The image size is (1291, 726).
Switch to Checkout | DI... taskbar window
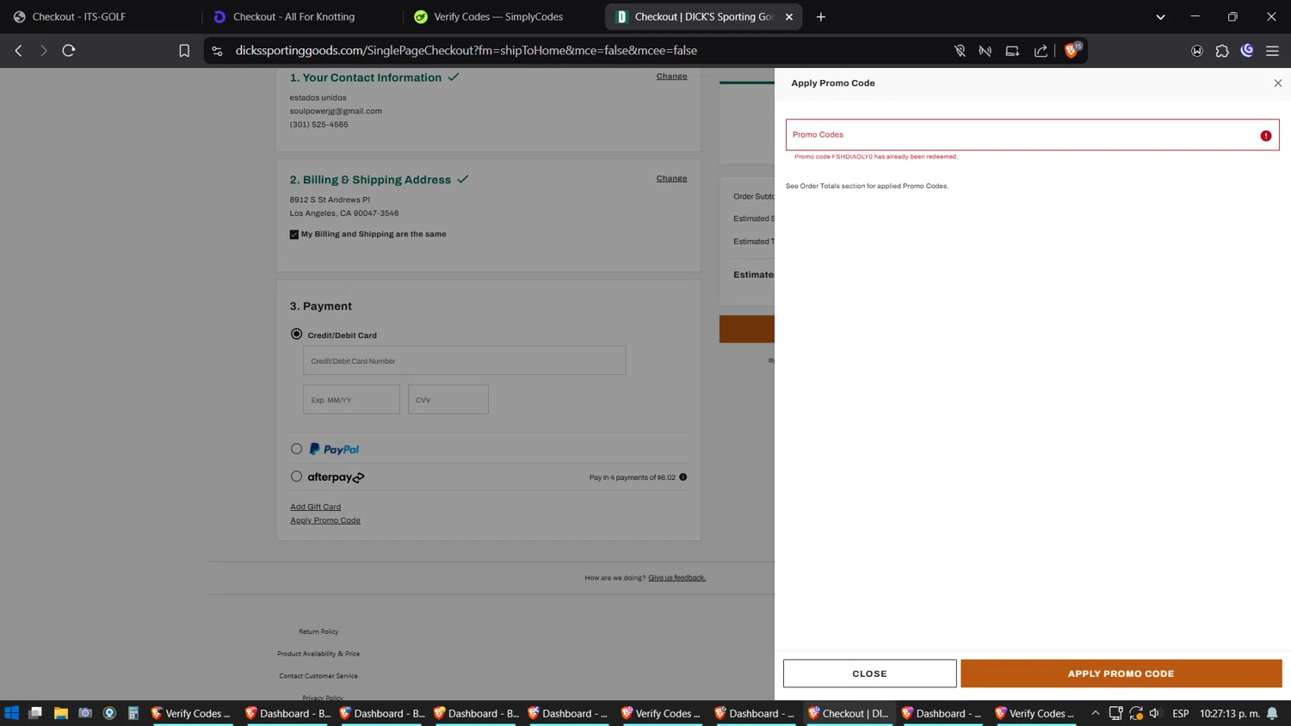pyautogui.click(x=849, y=713)
